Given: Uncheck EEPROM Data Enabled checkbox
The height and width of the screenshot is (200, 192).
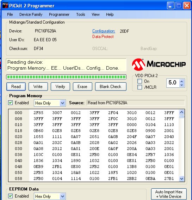Looking at the screenshot, I should 11,196.
